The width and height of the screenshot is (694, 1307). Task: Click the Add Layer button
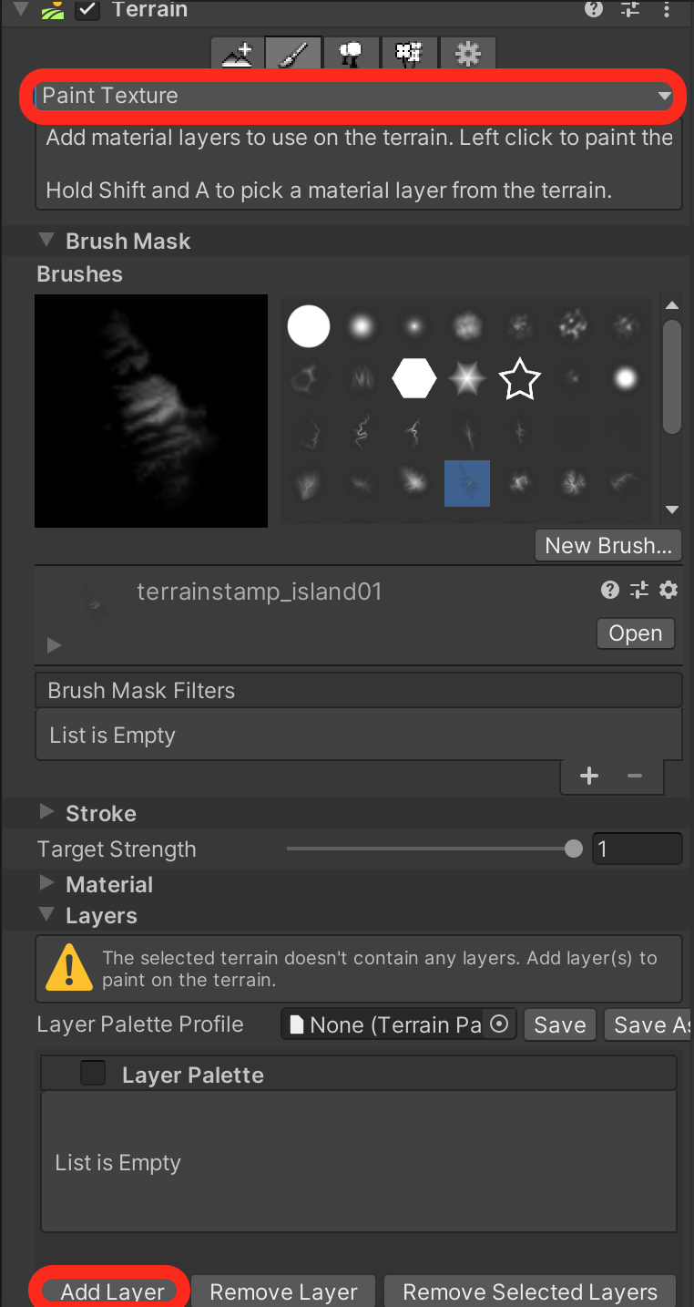point(112,1292)
